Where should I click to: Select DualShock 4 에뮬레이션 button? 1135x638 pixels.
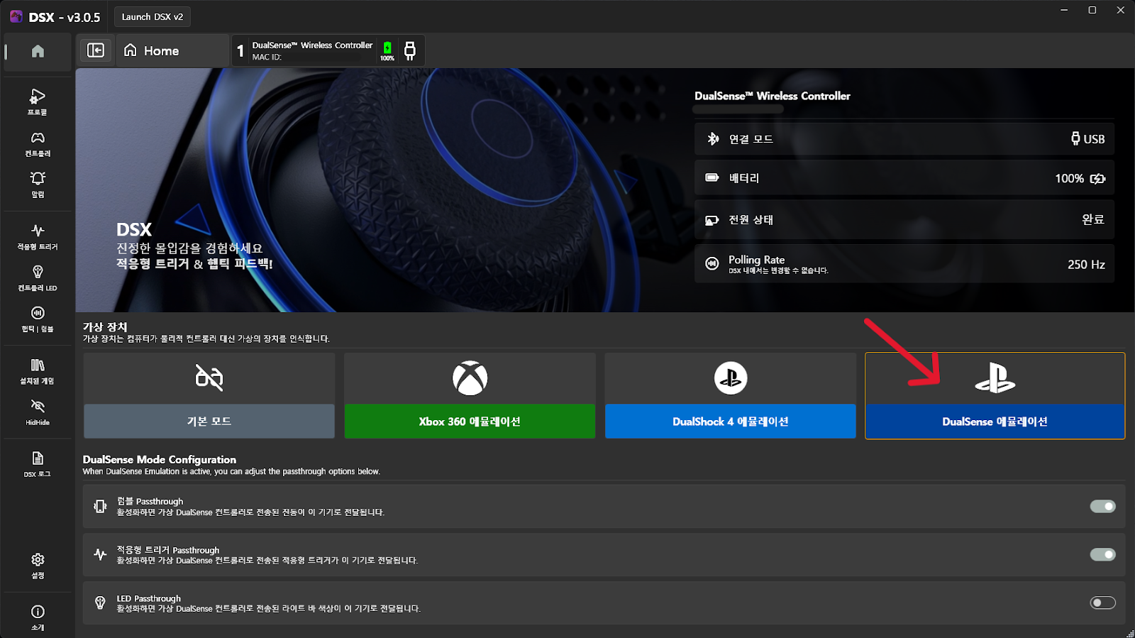731,421
